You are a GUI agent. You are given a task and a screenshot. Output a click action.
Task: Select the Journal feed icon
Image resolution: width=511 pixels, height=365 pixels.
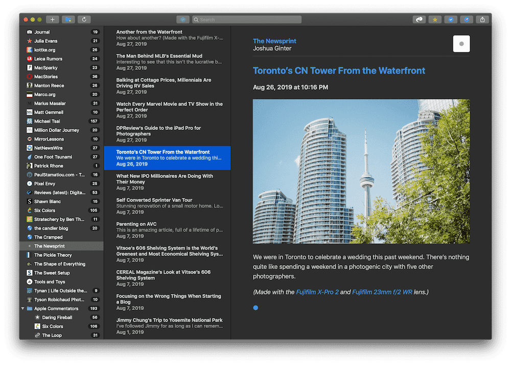29,32
